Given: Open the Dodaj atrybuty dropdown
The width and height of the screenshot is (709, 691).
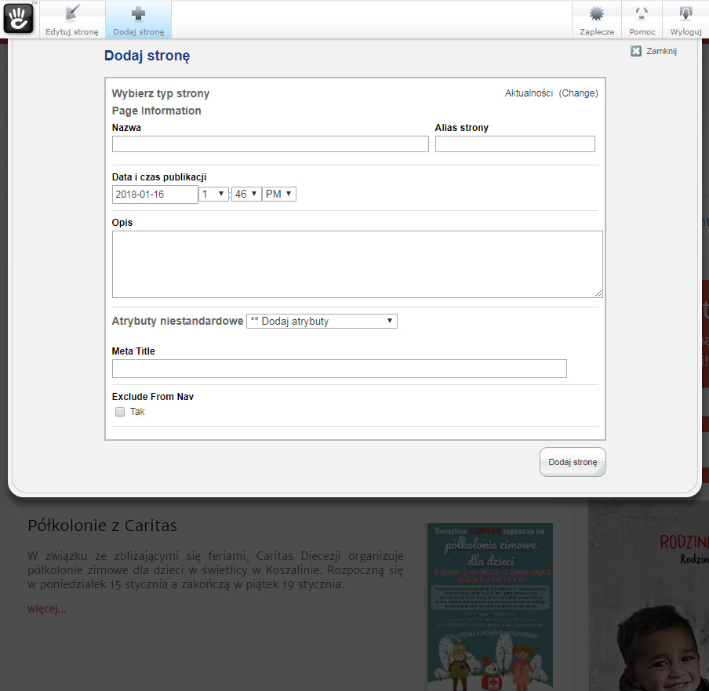Looking at the screenshot, I should [x=322, y=321].
